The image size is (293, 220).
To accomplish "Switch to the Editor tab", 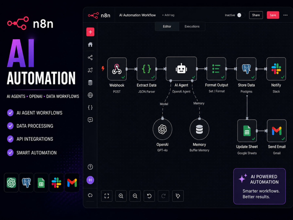I will pyautogui.click(x=167, y=26).
